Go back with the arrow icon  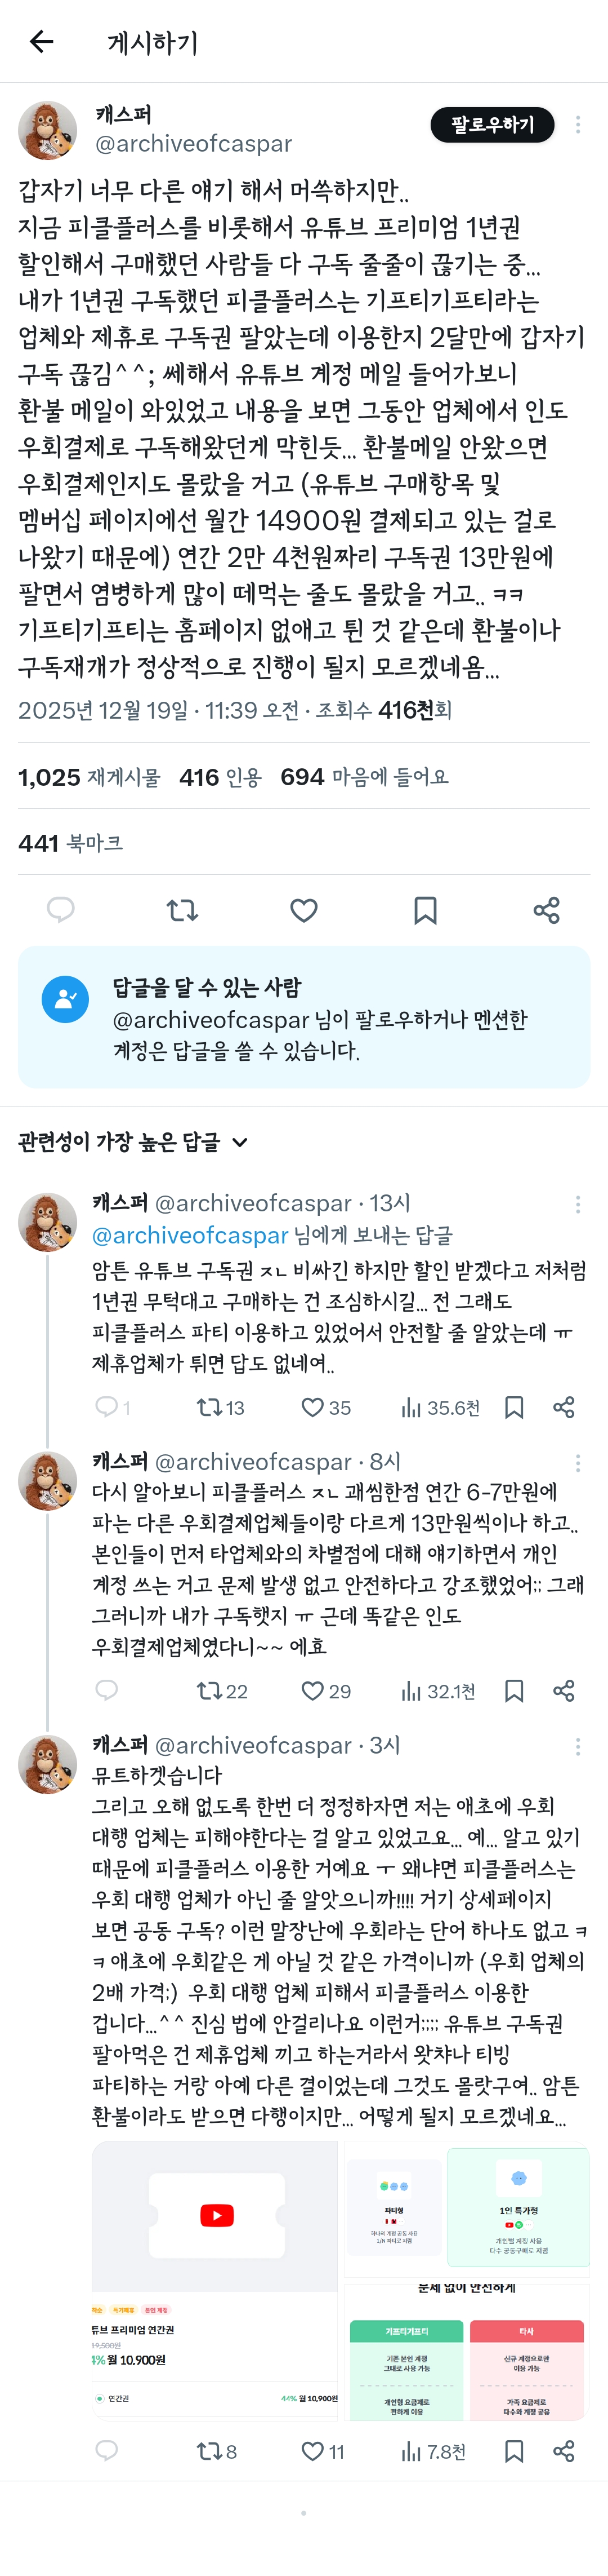coord(41,41)
